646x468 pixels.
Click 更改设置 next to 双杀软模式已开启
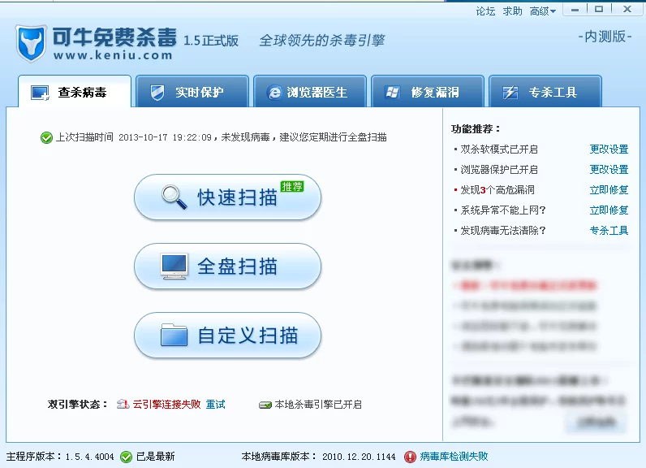(609, 149)
